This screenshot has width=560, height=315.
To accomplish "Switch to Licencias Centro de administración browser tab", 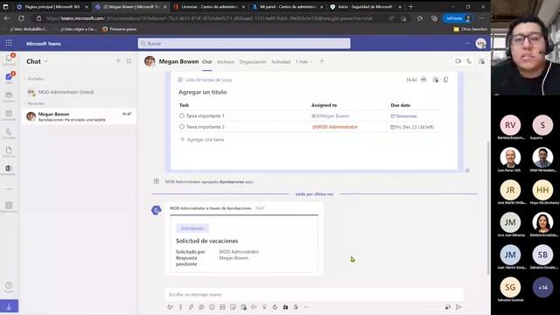I will (x=208, y=7).
